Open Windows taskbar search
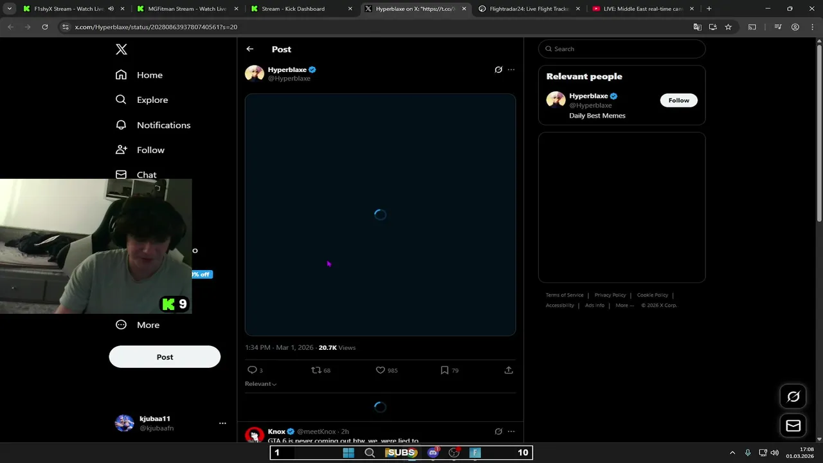 (x=370, y=453)
